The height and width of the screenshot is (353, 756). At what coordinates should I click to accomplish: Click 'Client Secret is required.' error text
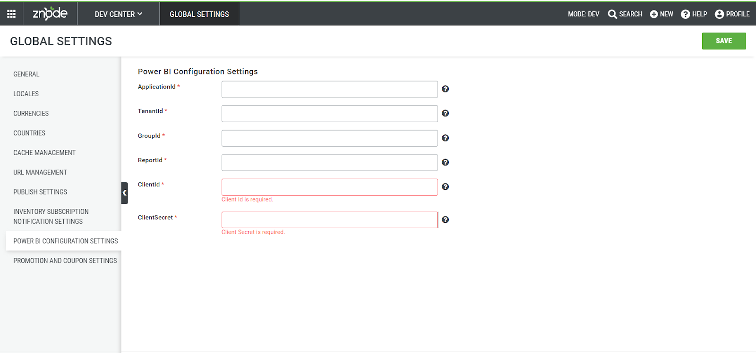pyautogui.click(x=253, y=232)
